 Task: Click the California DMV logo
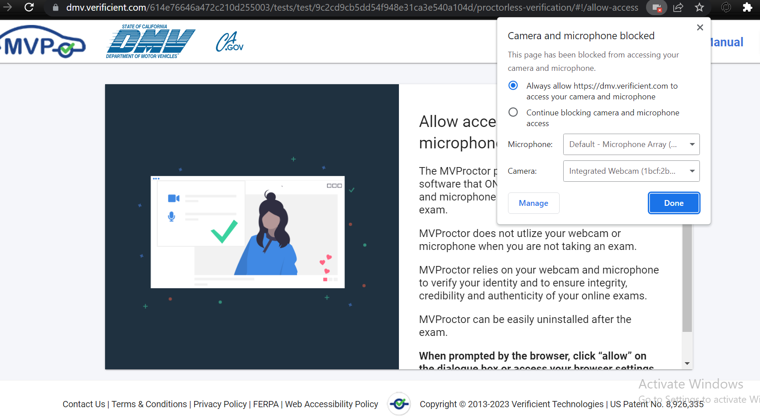(150, 41)
